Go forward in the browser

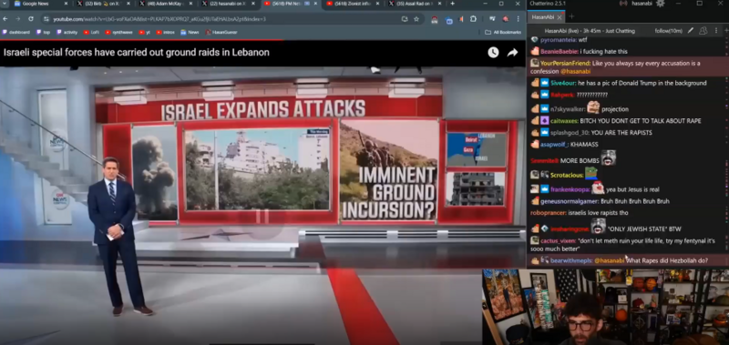click(18, 19)
